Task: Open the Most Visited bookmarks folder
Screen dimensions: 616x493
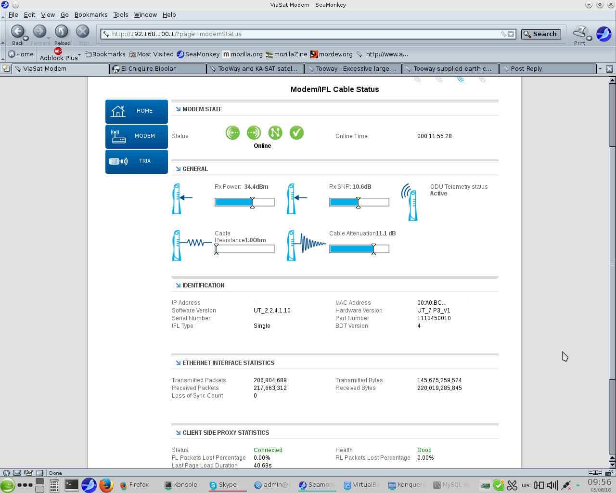Action: (x=151, y=54)
